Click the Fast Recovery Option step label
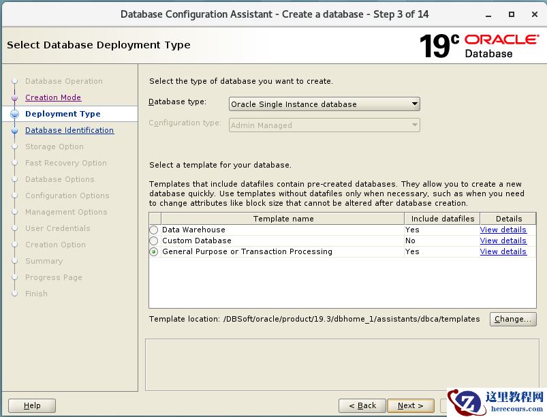This screenshot has width=547, height=417. pos(66,163)
